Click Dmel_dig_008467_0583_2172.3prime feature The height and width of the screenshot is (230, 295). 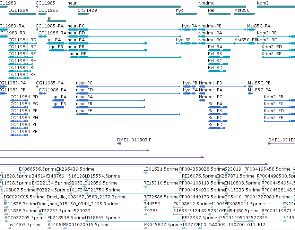[48, 200]
